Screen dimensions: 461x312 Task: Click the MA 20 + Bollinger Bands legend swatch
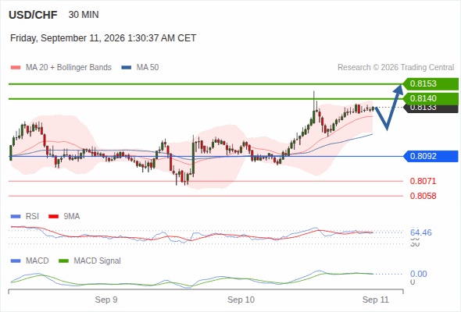[16, 68]
